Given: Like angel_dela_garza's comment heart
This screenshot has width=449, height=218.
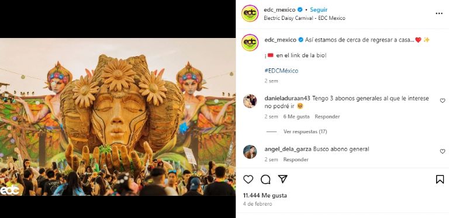Looking at the screenshot, I should pos(443,151).
